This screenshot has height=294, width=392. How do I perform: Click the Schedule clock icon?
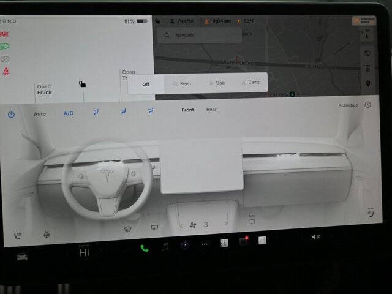coord(367,105)
